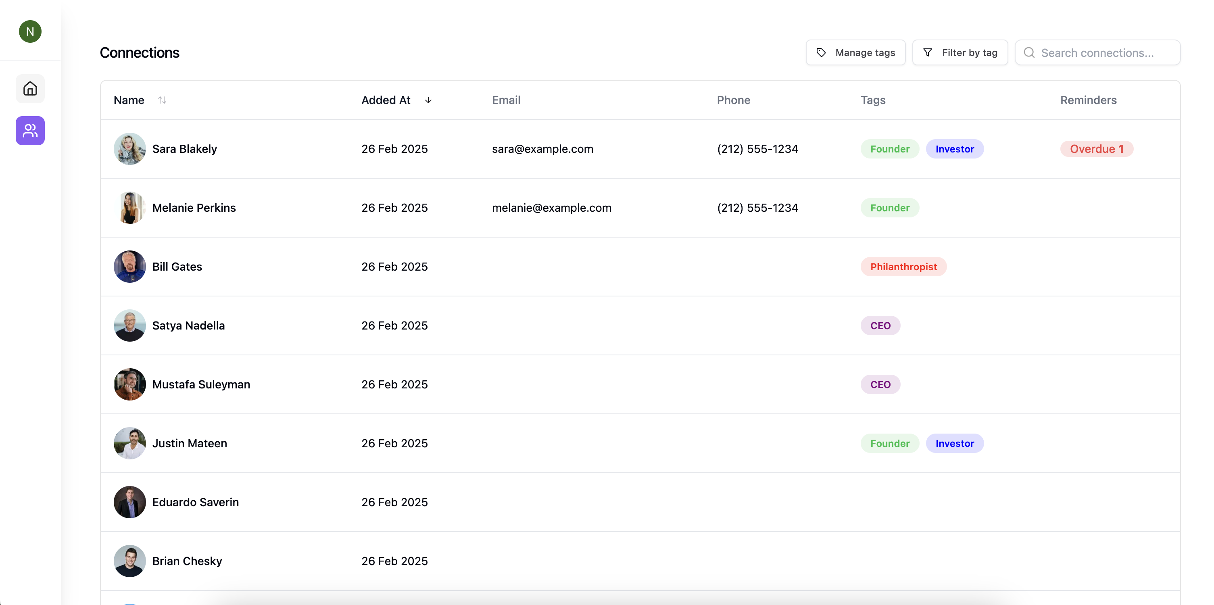Click Sara Blakely's phone number
The width and height of the screenshot is (1214, 605).
pyautogui.click(x=757, y=149)
